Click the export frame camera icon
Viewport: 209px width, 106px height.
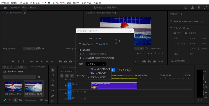(155, 61)
